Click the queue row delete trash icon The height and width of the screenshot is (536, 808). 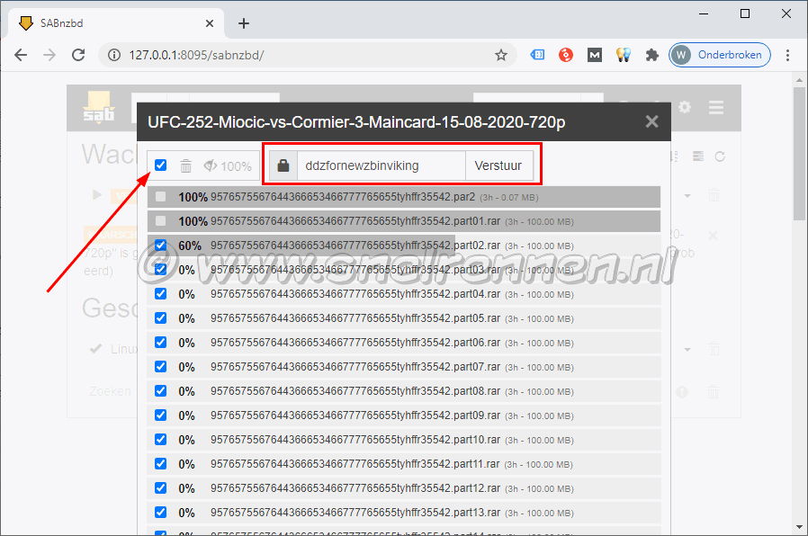click(714, 196)
